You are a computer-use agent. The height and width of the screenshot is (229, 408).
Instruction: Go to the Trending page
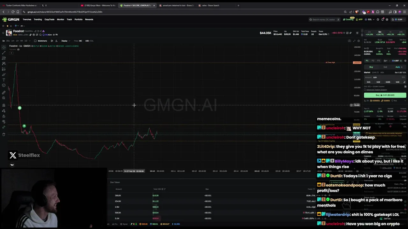click(x=38, y=19)
